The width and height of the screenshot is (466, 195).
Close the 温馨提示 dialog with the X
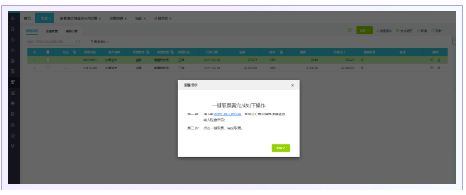pos(292,85)
